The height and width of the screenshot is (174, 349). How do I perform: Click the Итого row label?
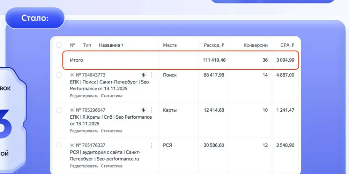coord(76,60)
